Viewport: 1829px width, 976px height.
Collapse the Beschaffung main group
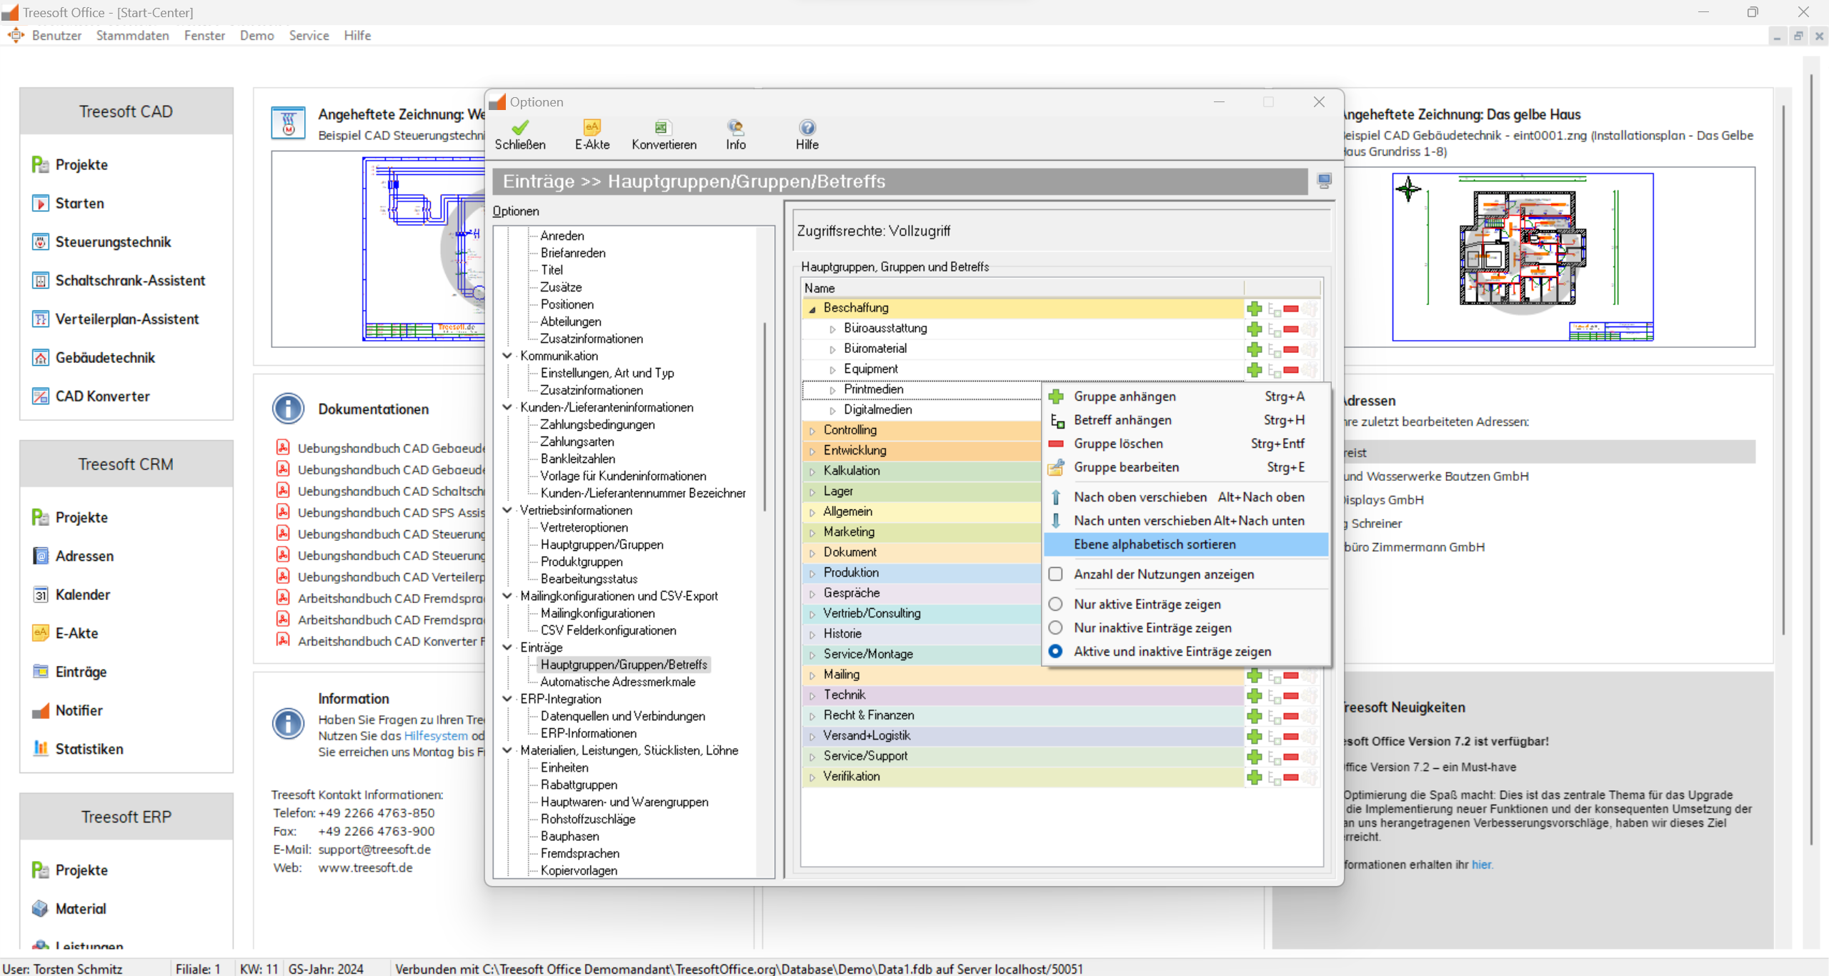click(x=812, y=309)
